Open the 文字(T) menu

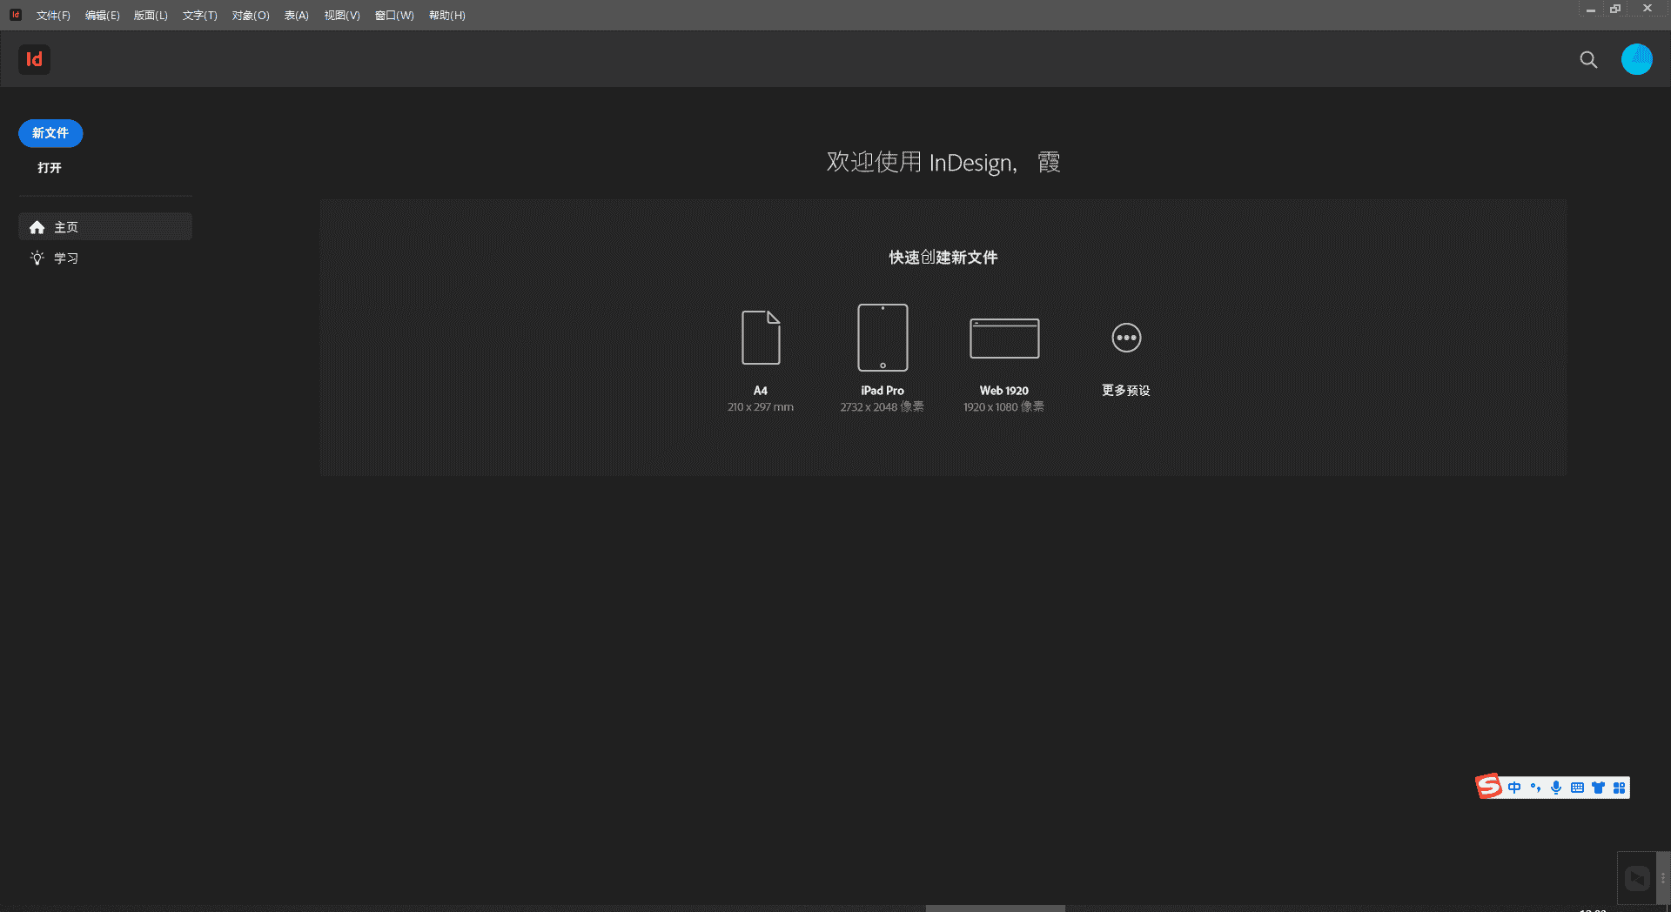[199, 16]
